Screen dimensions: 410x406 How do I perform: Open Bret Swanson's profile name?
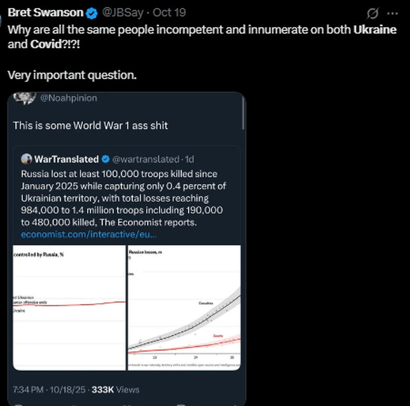[x=45, y=13]
